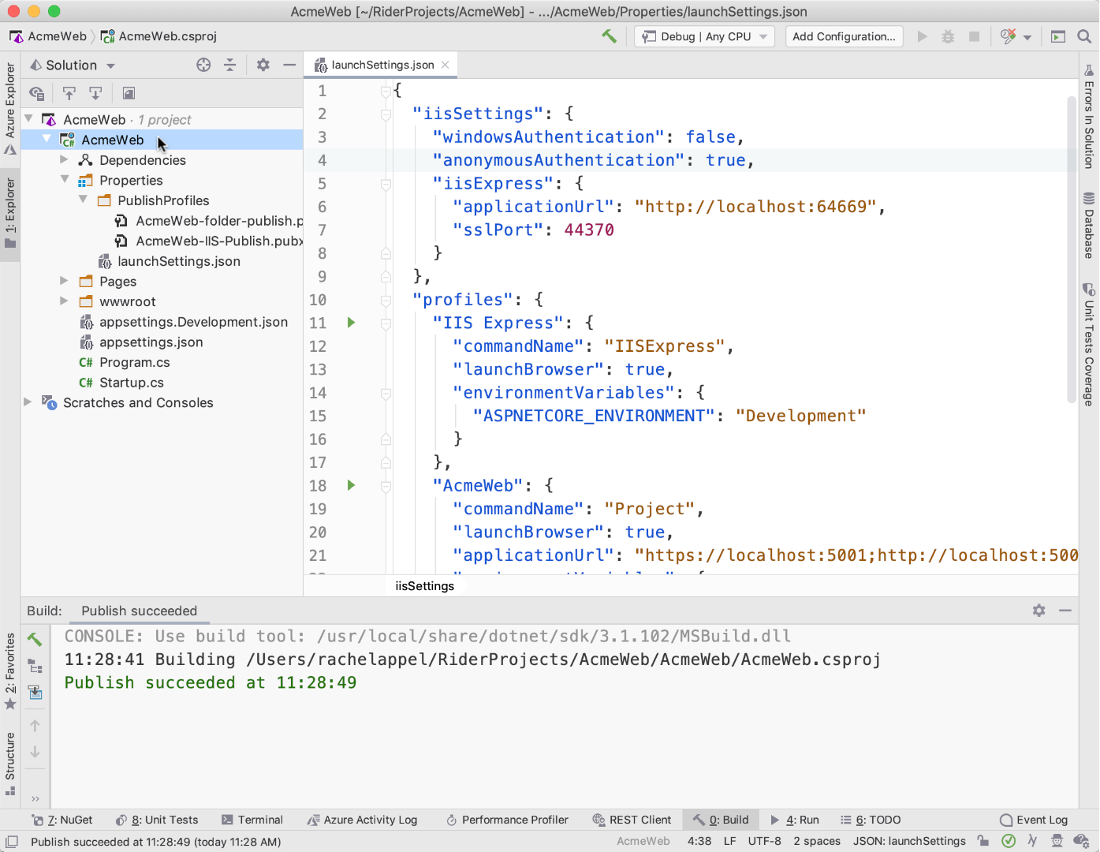1100x852 pixels.
Task: Open Azure Explorer side panel
Action: [10, 108]
